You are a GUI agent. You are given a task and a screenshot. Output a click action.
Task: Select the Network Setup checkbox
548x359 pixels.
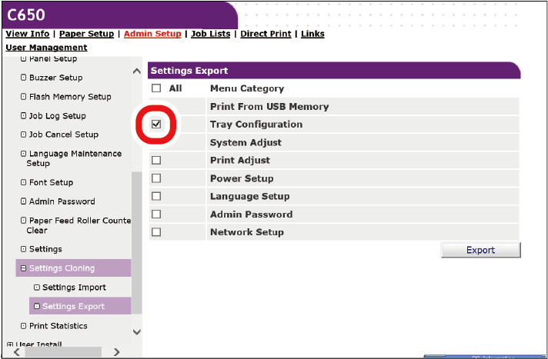156,232
